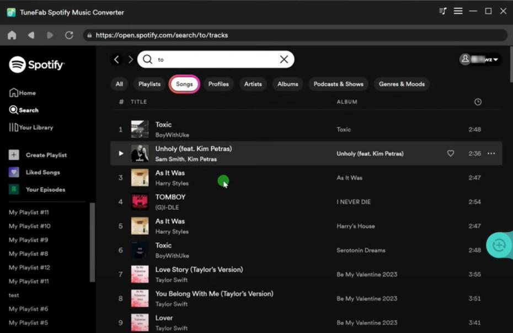Click the URL address bar

295,35
